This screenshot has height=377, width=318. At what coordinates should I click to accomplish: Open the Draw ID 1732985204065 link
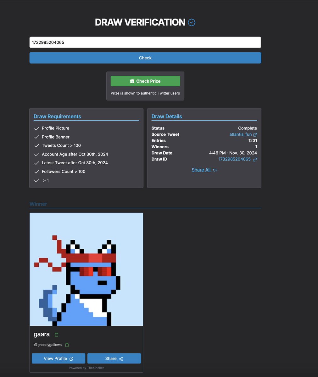tap(235, 159)
